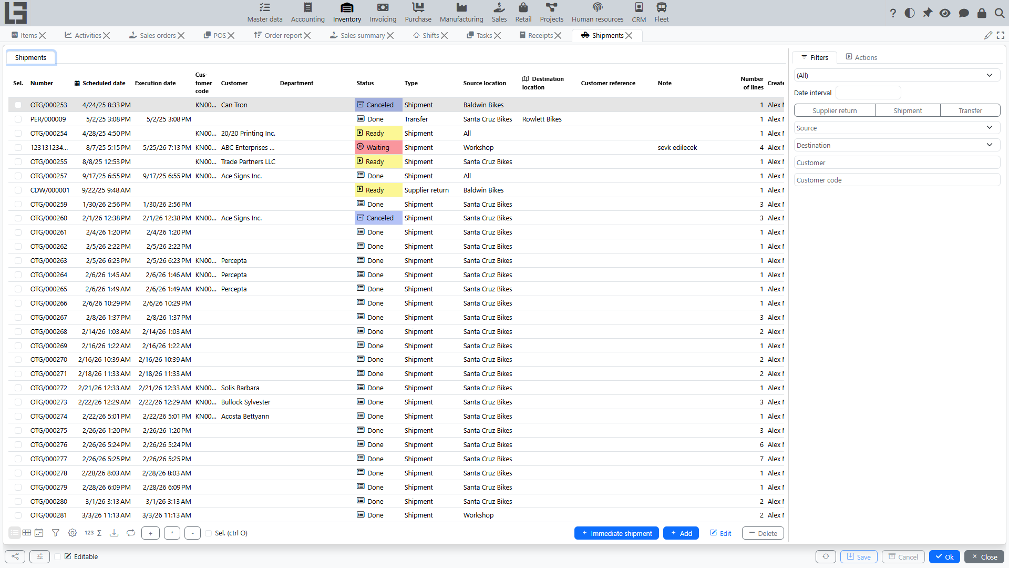Open the Master data module
This screenshot has width=1009, height=568.
(265, 13)
